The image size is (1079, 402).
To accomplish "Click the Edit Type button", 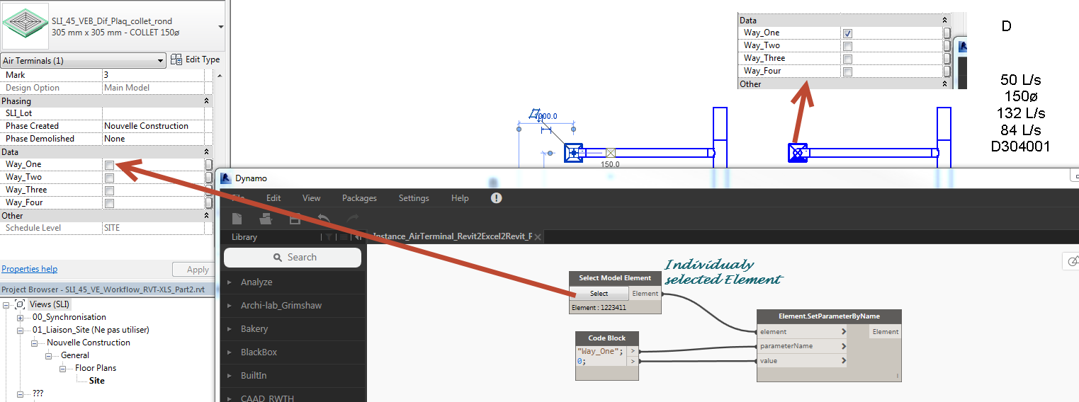I will (x=195, y=59).
